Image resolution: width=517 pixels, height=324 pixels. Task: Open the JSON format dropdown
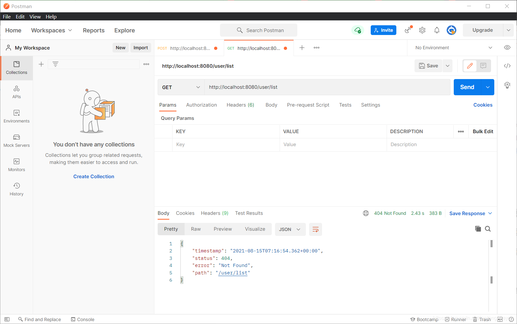[290, 229]
